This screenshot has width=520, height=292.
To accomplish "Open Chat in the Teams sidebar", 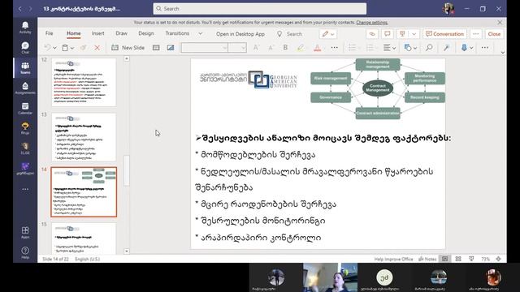I will click(x=25, y=48).
